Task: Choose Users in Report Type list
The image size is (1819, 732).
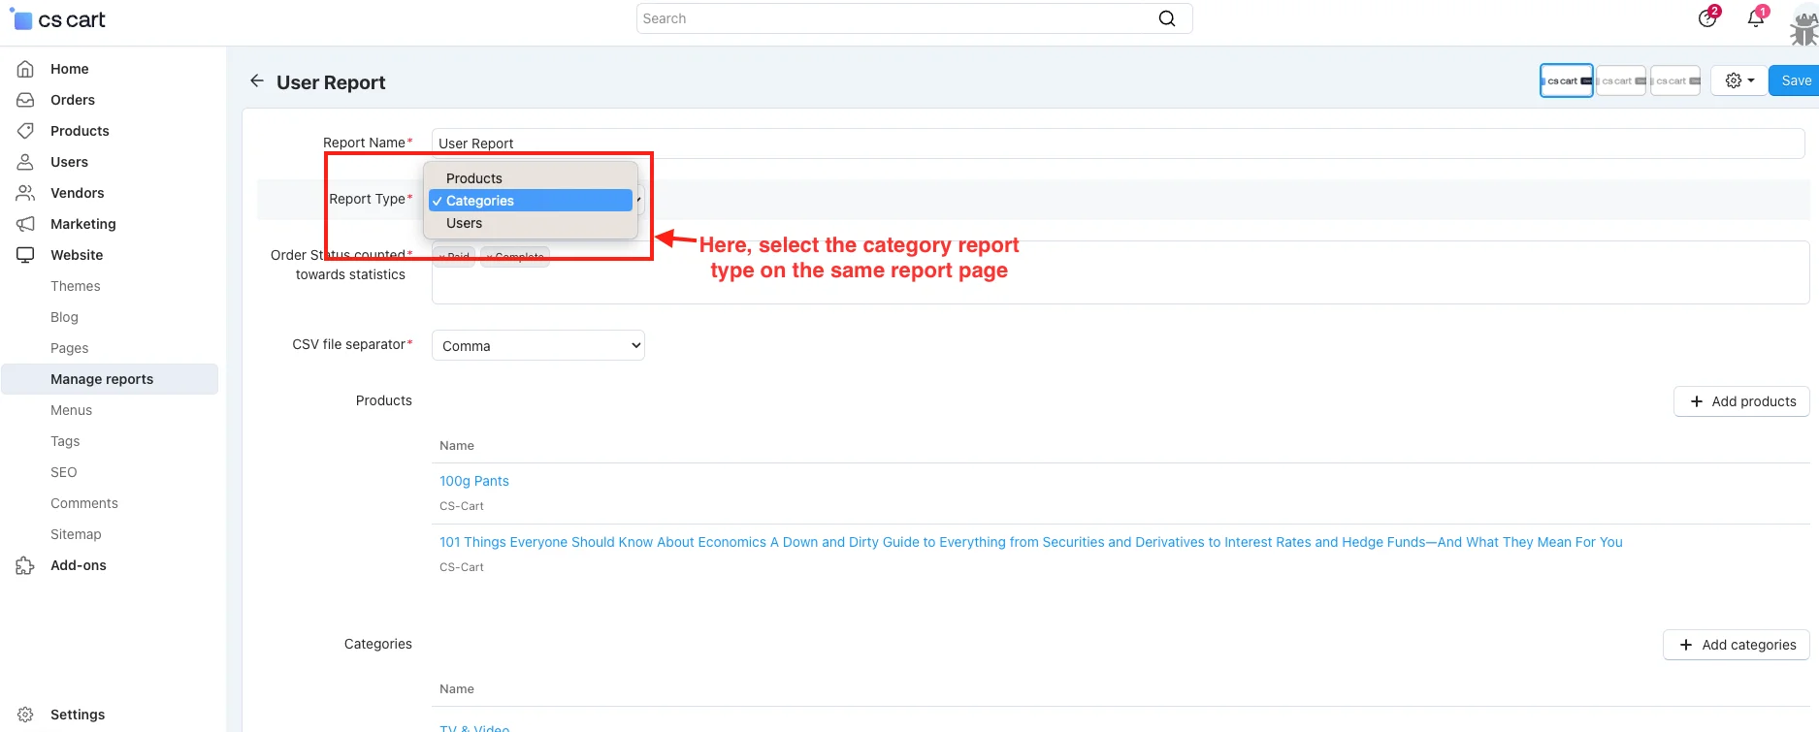Action: (464, 223)
